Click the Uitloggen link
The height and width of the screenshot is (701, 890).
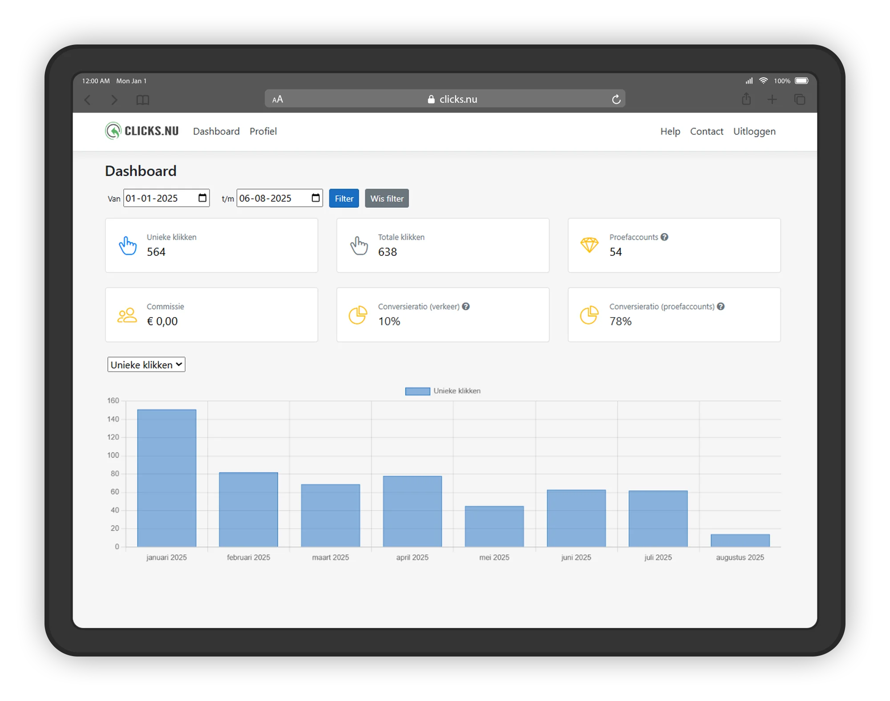point(754,131)
